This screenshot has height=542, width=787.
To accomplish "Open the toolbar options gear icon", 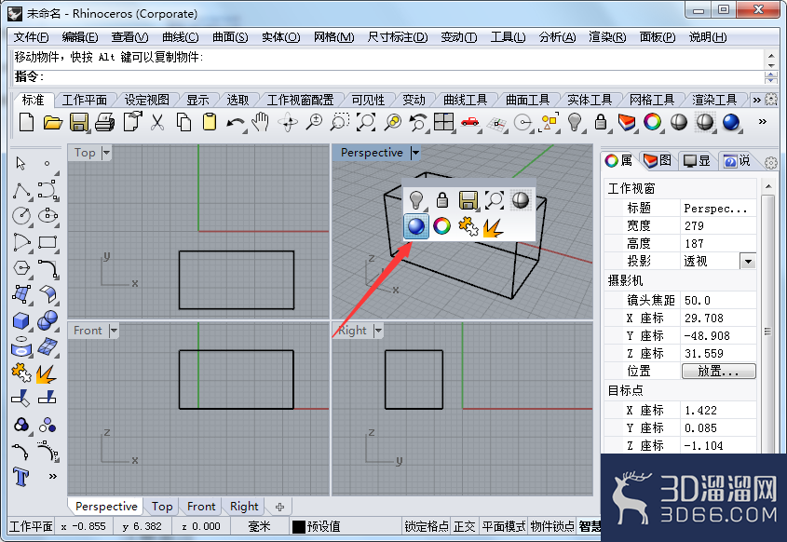I will coord(771,100).
